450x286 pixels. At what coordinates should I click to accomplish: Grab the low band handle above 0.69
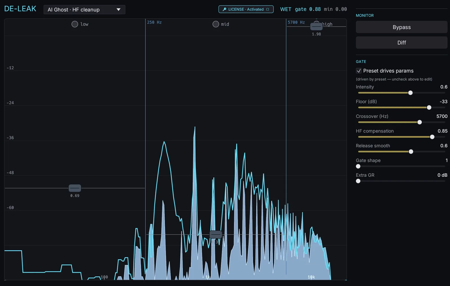click(75, 188)
